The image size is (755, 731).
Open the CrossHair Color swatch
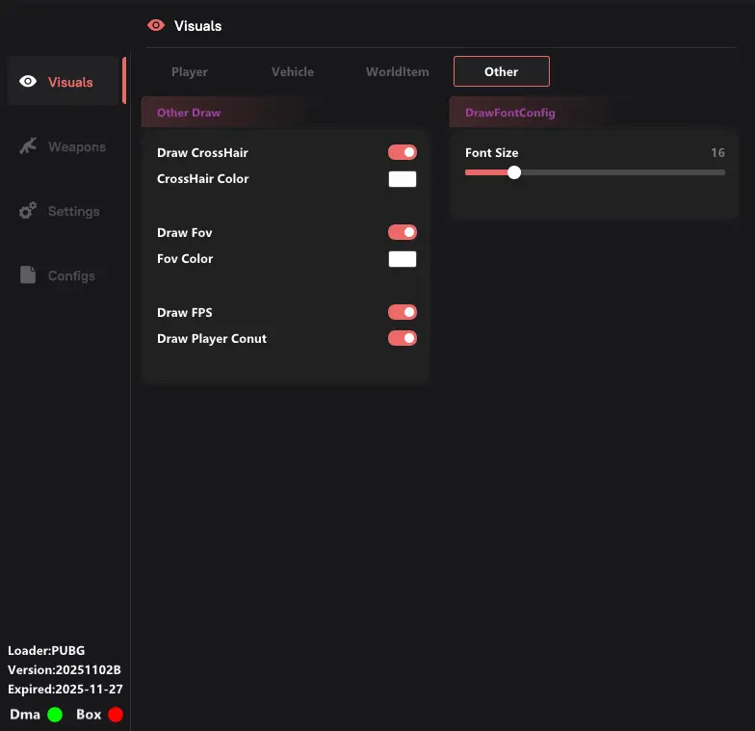(403, 179)
